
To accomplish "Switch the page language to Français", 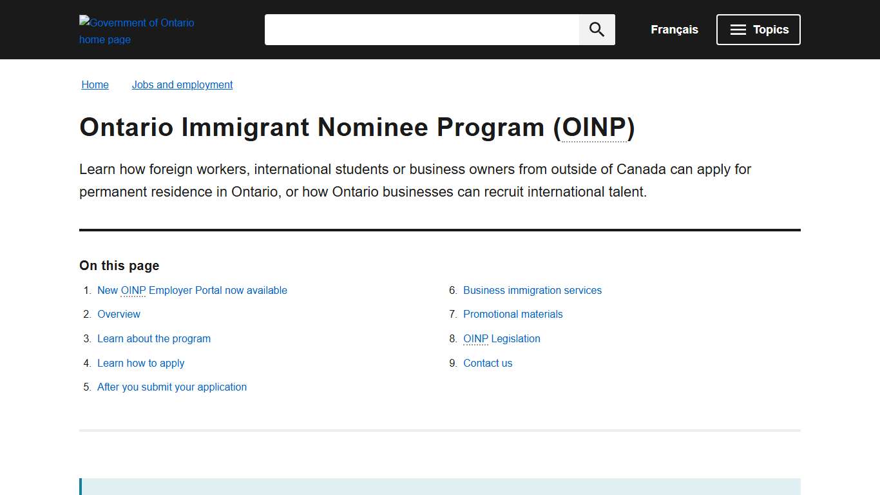I will [674, 29].
